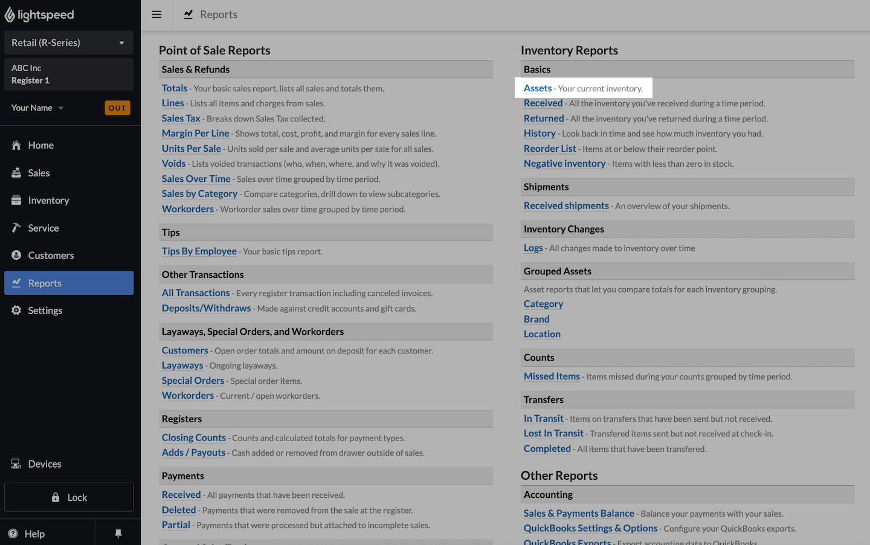Open the Adds / Payouts report
Screen dimensions: 870x545
pos(193,453)
